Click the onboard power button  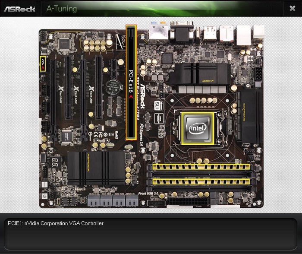(x=44, y=196)
